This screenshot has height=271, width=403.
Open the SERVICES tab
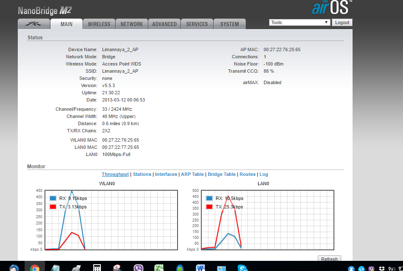[x=197, y=24]
